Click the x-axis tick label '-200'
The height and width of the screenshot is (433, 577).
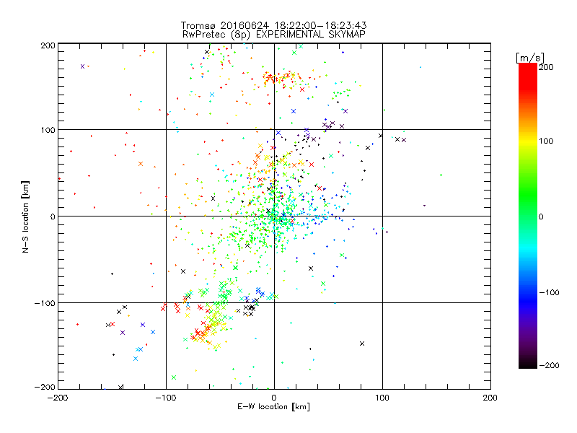58,398
